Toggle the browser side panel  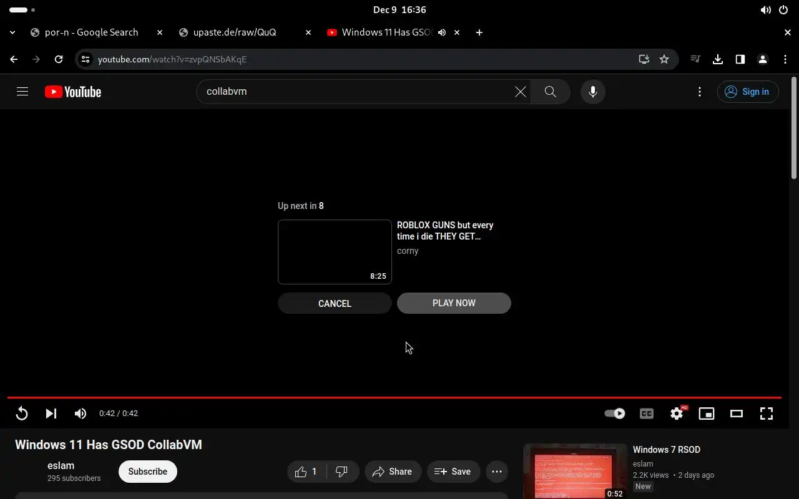740,59
